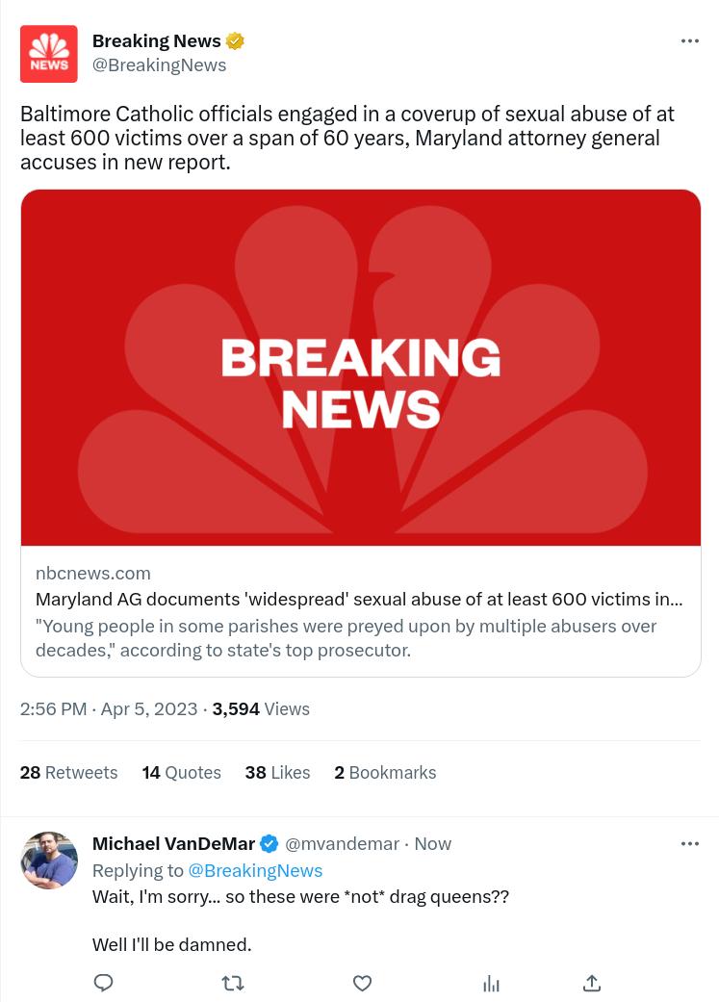719x1002 pixels.
Task: Click the 2 Bookmarks count
Action: point(385,772)
